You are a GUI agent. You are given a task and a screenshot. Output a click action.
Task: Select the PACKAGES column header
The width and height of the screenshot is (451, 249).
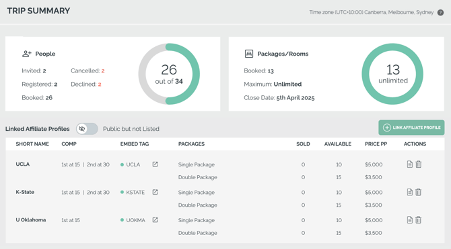pyautogui.click(x=191, y=144)
